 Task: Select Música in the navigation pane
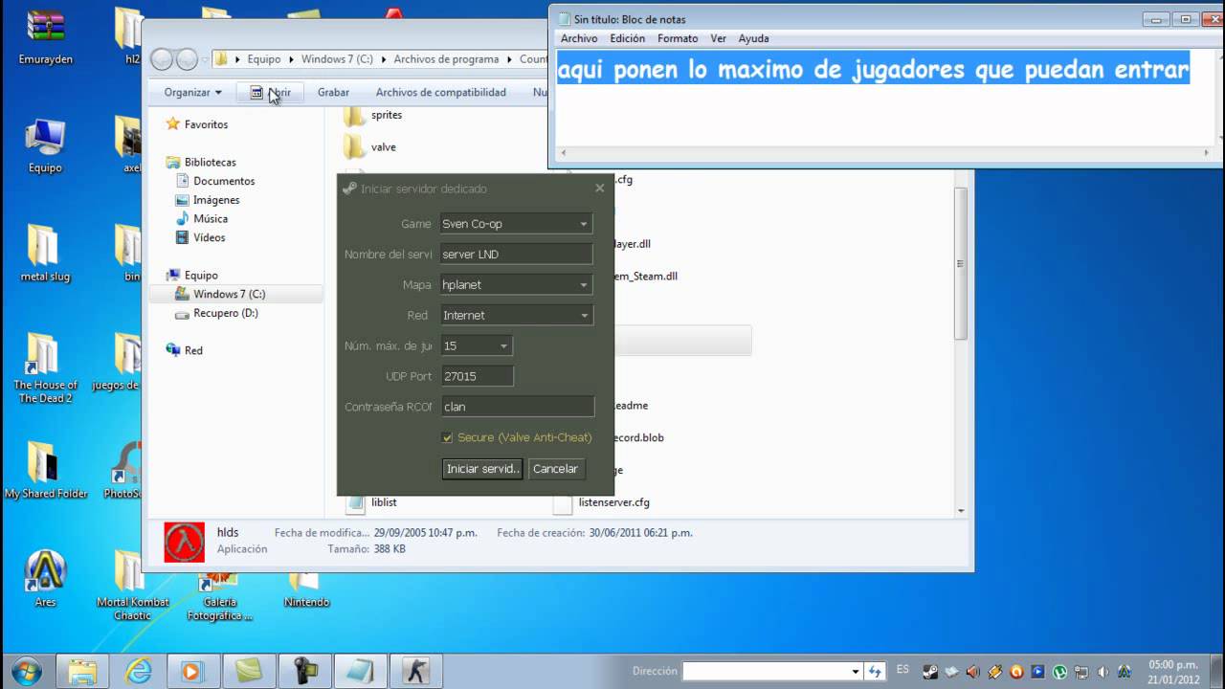202,219
